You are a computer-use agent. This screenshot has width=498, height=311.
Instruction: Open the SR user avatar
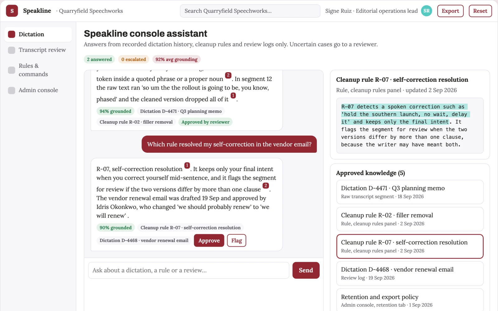[x=426, y=11]
